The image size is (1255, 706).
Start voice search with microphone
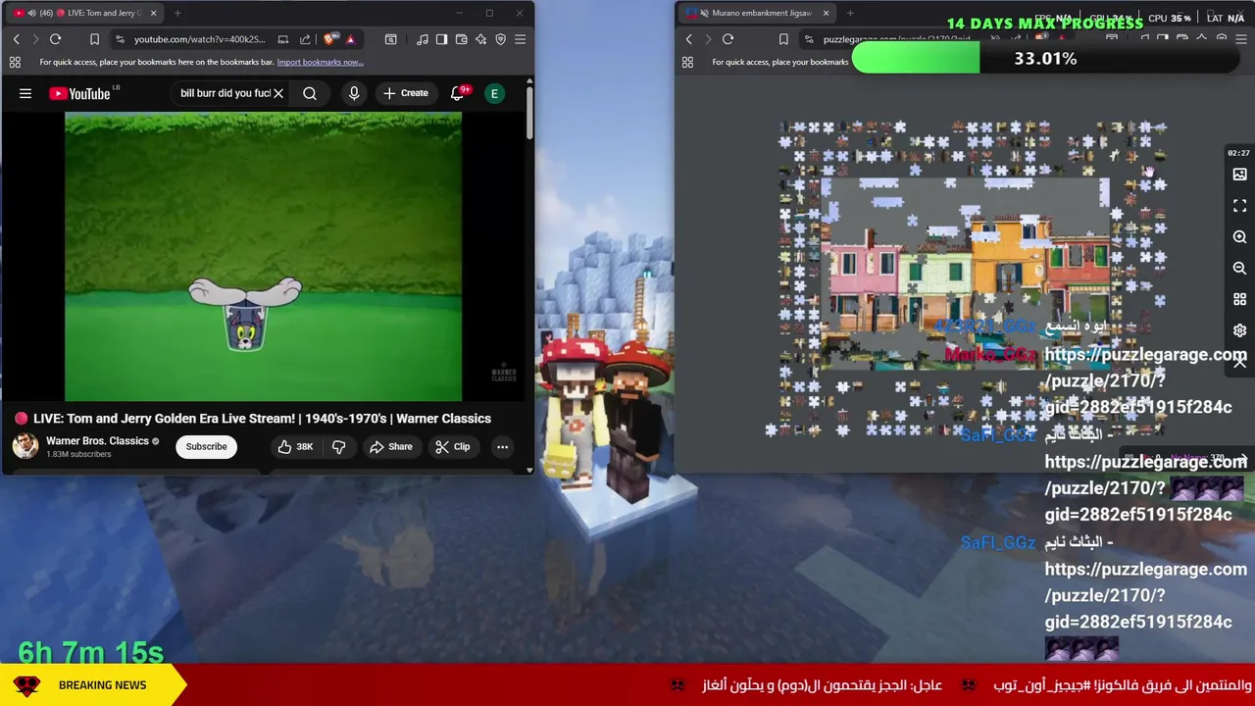[354, 93]
